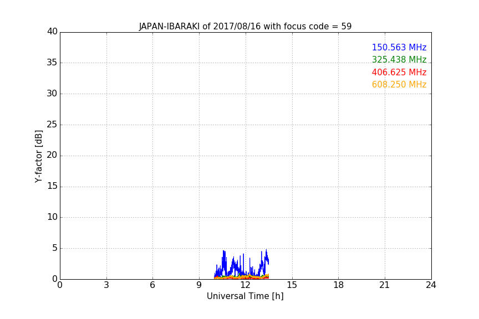Select the 608.250 MHz legend label
This screenshot has height=319, width=479.
coord(399,84)
